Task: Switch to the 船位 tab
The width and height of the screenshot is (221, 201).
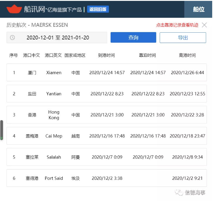Action: [x=198, y=9]
